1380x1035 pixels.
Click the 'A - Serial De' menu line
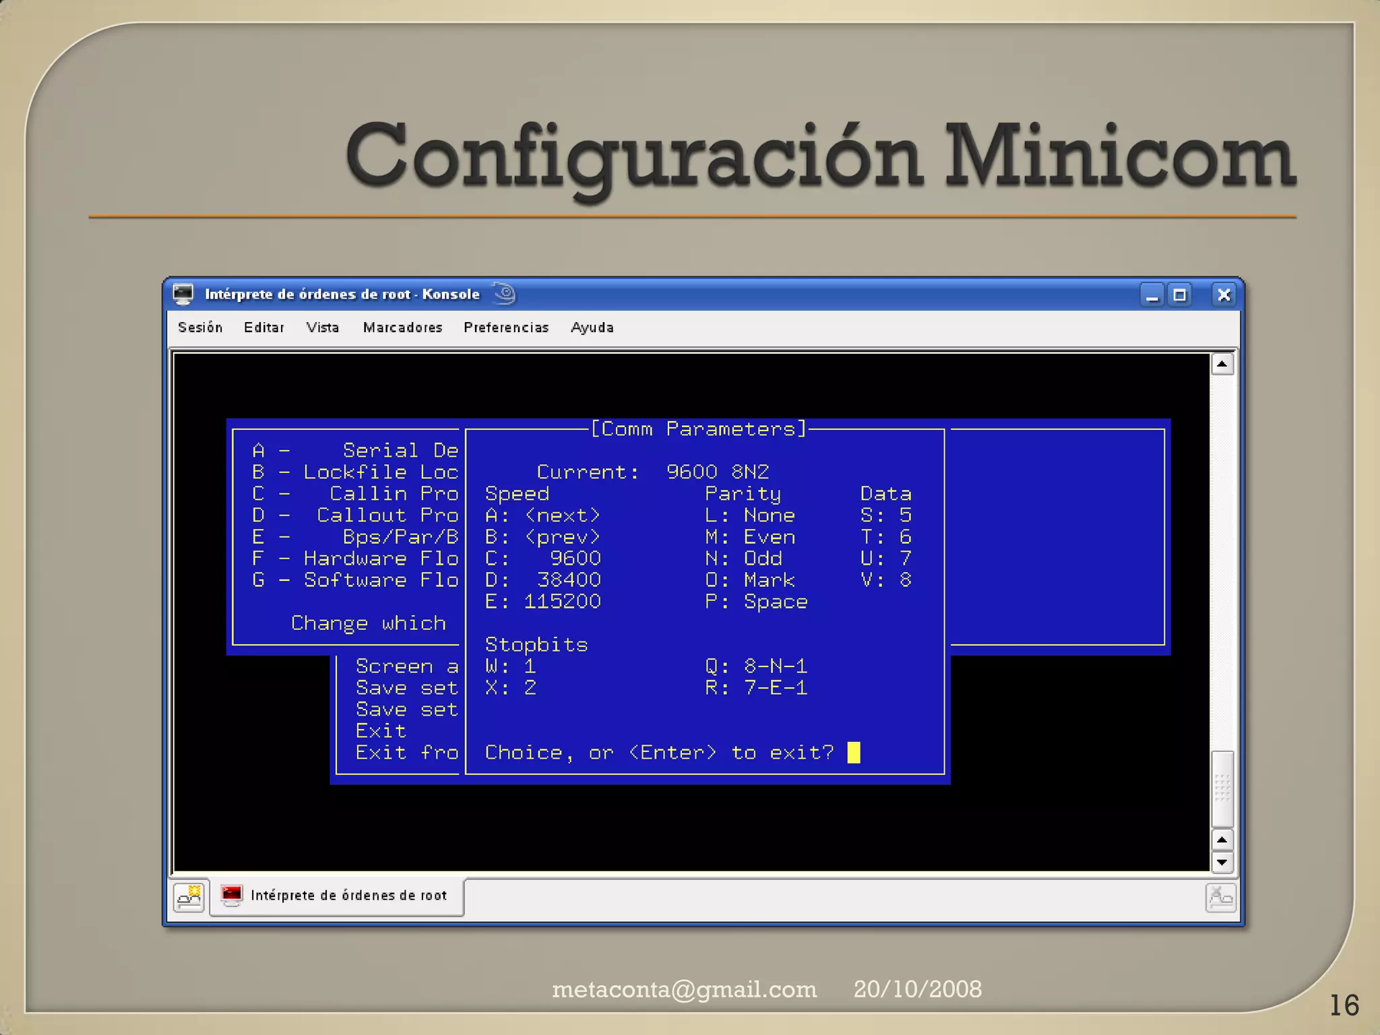[x=355, y=451]
